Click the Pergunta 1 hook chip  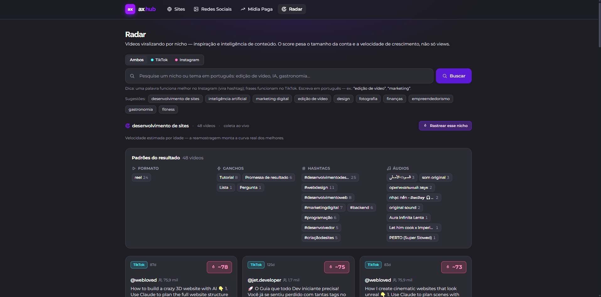tap(250, 188)
